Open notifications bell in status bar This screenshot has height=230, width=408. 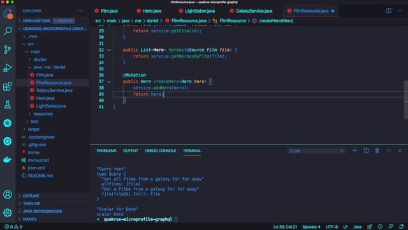(x=402, y=227)
